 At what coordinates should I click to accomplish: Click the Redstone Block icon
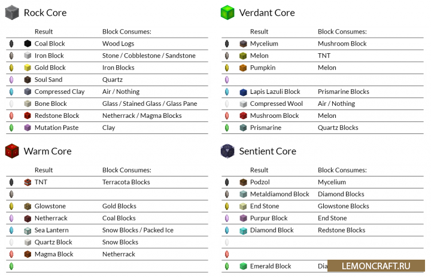tap(28, 115)
